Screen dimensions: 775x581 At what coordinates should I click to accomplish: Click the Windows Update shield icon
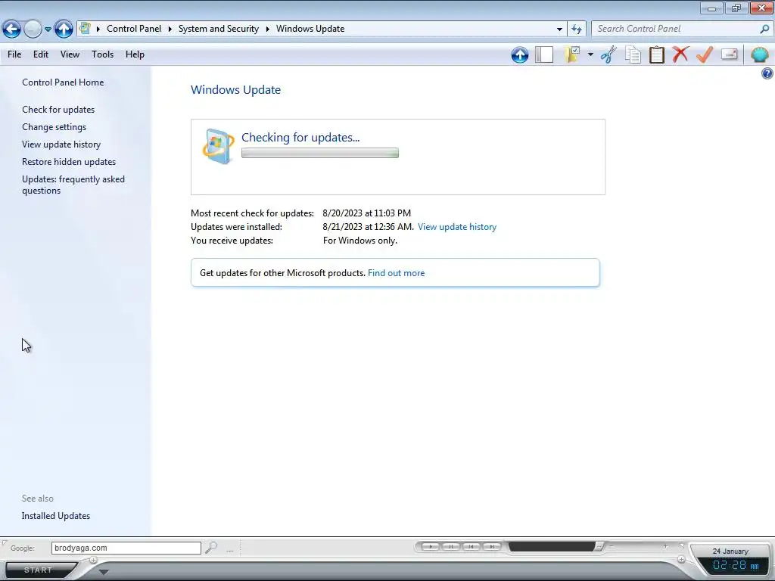[218, 146]
